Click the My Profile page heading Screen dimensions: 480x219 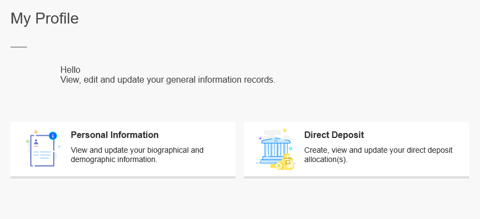click(x=44, y=19)
